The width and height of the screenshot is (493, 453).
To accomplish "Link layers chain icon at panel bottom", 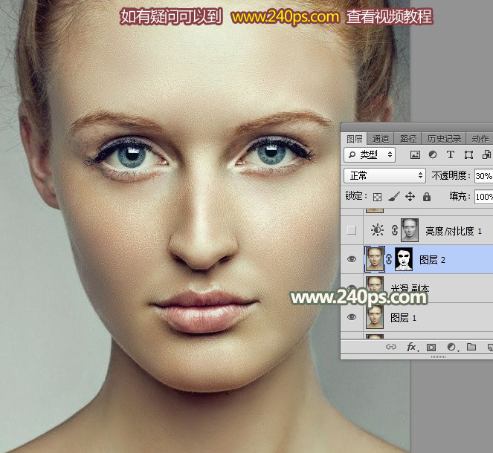I will coord(391,347).
